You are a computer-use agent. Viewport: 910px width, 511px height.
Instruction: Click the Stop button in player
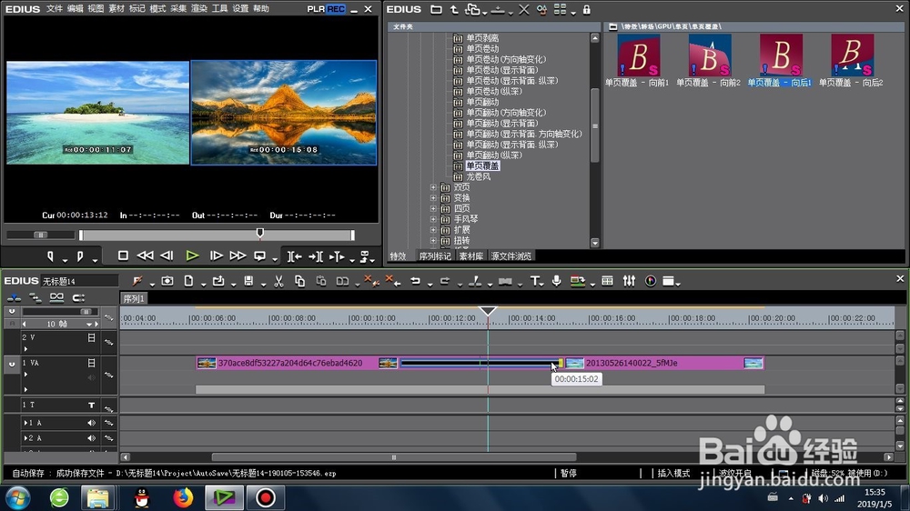[123, 255]
